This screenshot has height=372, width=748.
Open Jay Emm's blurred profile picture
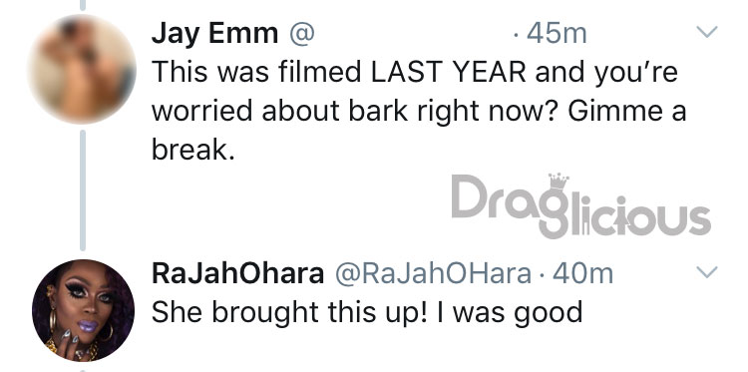[82, 69]
